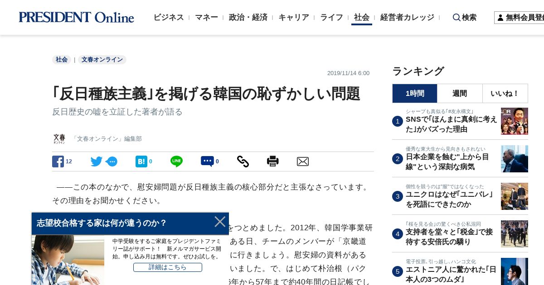This screenshot has width=544, height=285.
Task: Open ranking 5 article エストニア人に驚かれた
Action: pos(451,275)
